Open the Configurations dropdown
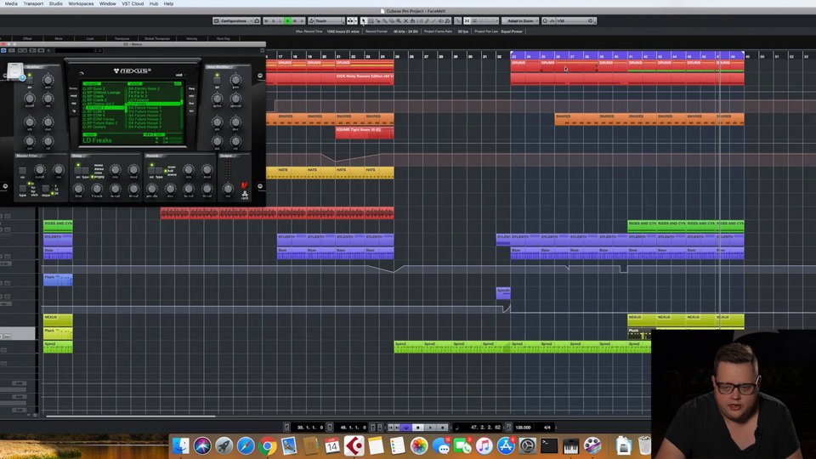The height and width of the screenshot is (459, 816). click(x=235, y=20)
